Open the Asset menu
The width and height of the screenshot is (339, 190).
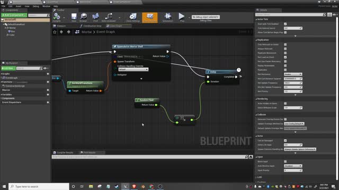pyautogui.click(x=19, y=6)
